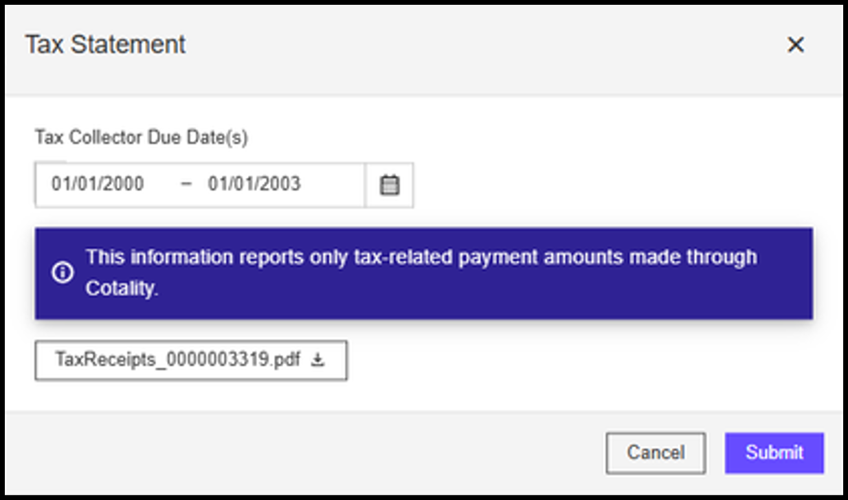Click the Cancel button
The image size is (848, 500).
[x=655, y=453]
